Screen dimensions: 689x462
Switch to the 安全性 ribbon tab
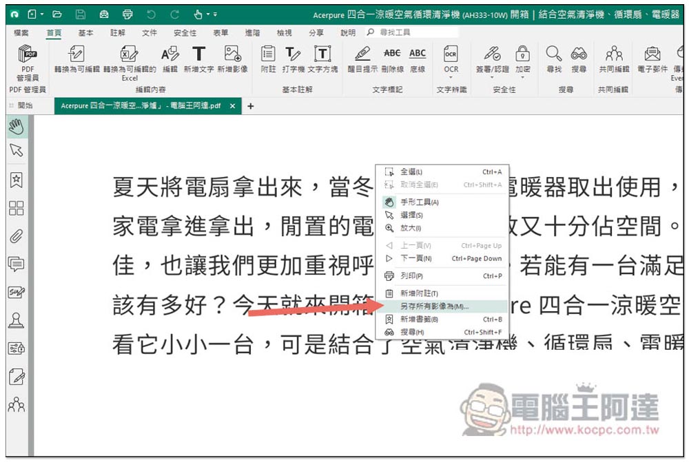tap(185, 33)
